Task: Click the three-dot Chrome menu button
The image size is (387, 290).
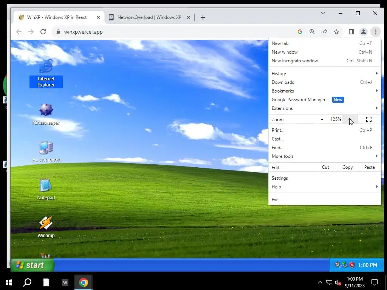Action: (376, 32)
